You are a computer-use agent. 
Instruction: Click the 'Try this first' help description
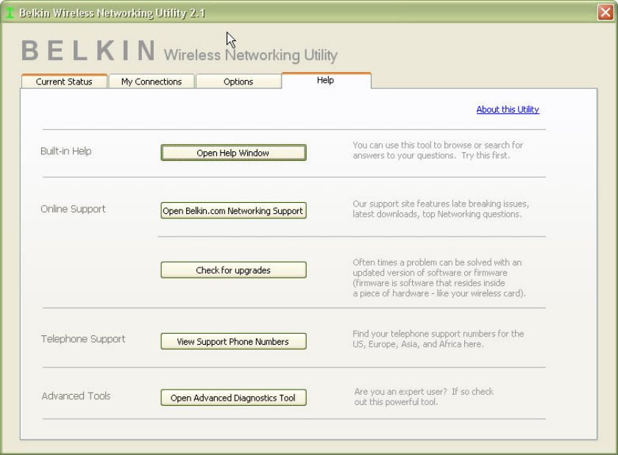[x=438, y=150]
